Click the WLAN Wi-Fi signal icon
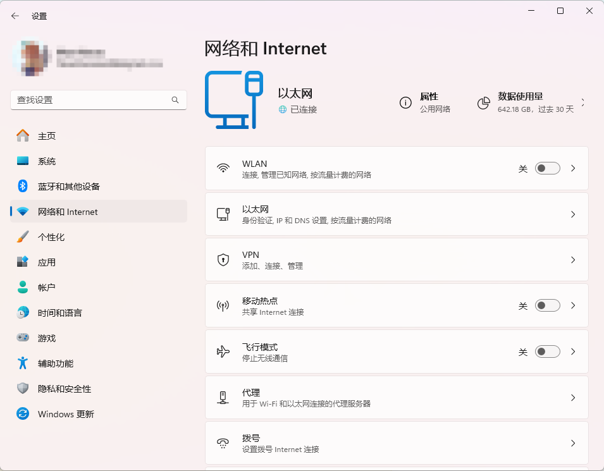 pos(223,168)
